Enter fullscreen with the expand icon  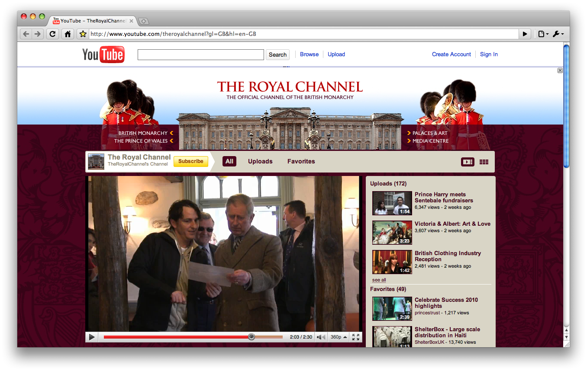pyautogui.click(x=356, y=337)
